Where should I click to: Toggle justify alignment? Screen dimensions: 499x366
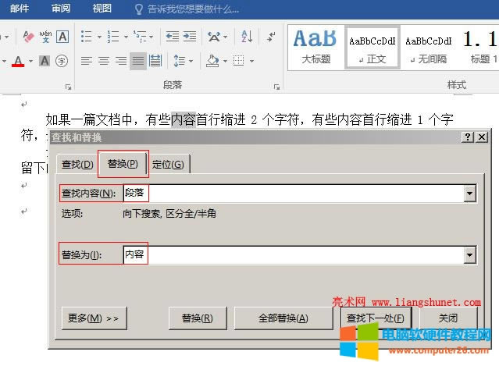(138, 61)
